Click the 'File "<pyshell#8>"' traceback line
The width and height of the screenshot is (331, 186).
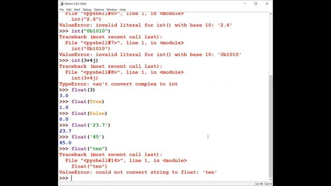(x=125, y=72)
